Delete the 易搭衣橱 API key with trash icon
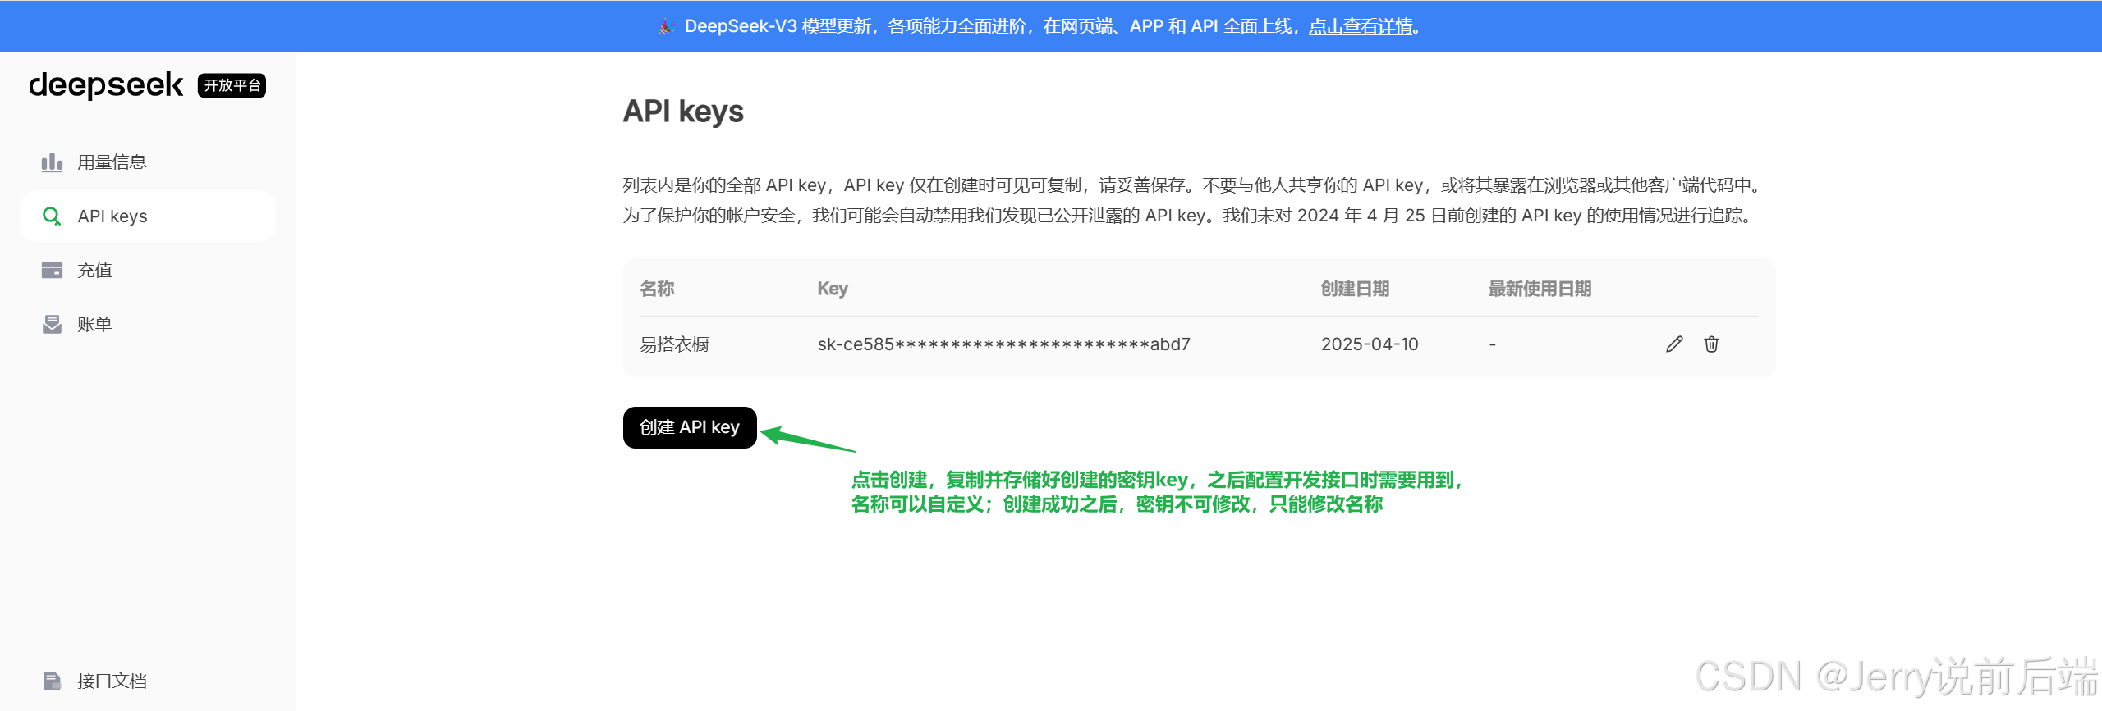Viewport: 2102px width, 711px height. pos(1711,344)
